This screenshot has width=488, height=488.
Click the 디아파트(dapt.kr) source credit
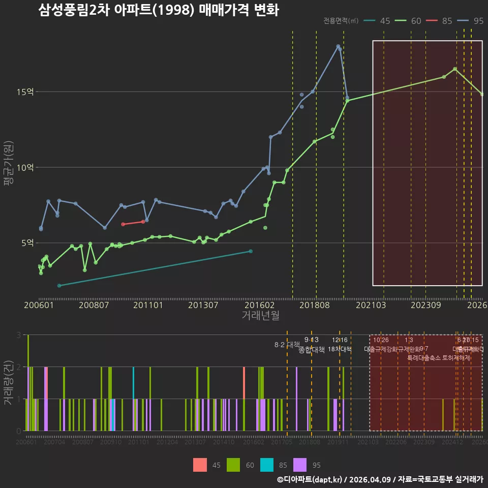310,479
